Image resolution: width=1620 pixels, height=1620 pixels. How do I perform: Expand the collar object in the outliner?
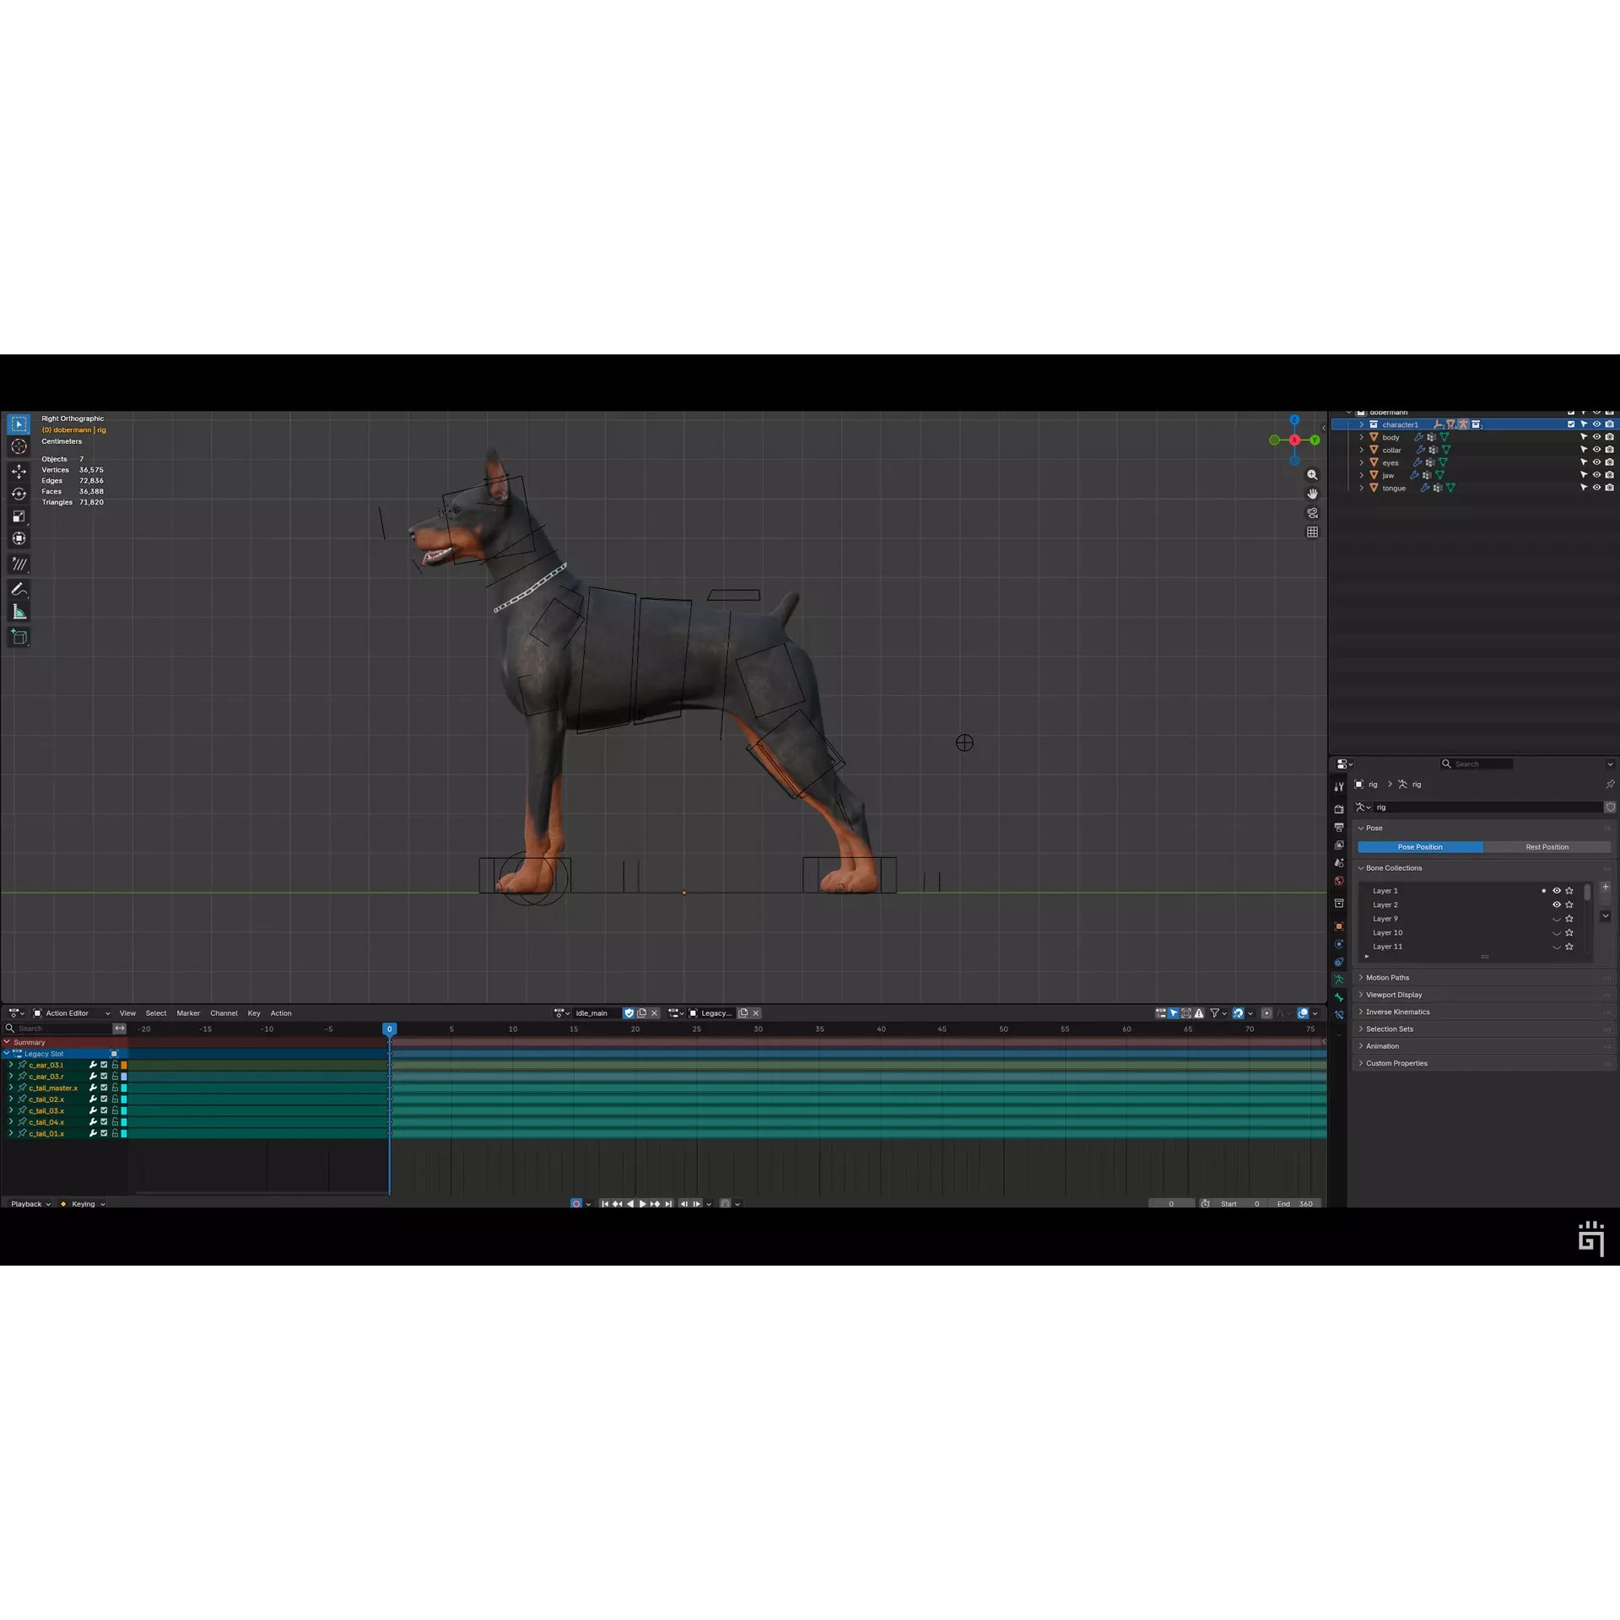click(1363, 450)
